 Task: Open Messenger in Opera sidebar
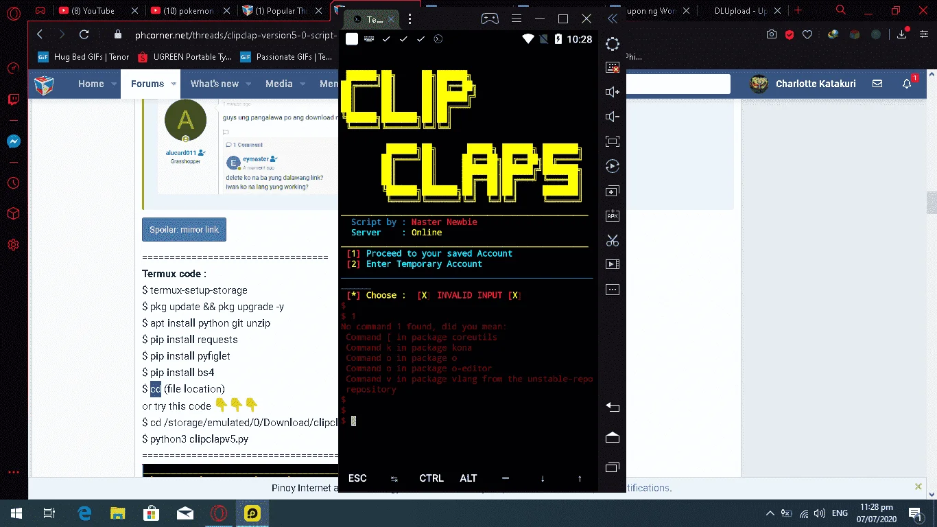[x=13, y=141]
